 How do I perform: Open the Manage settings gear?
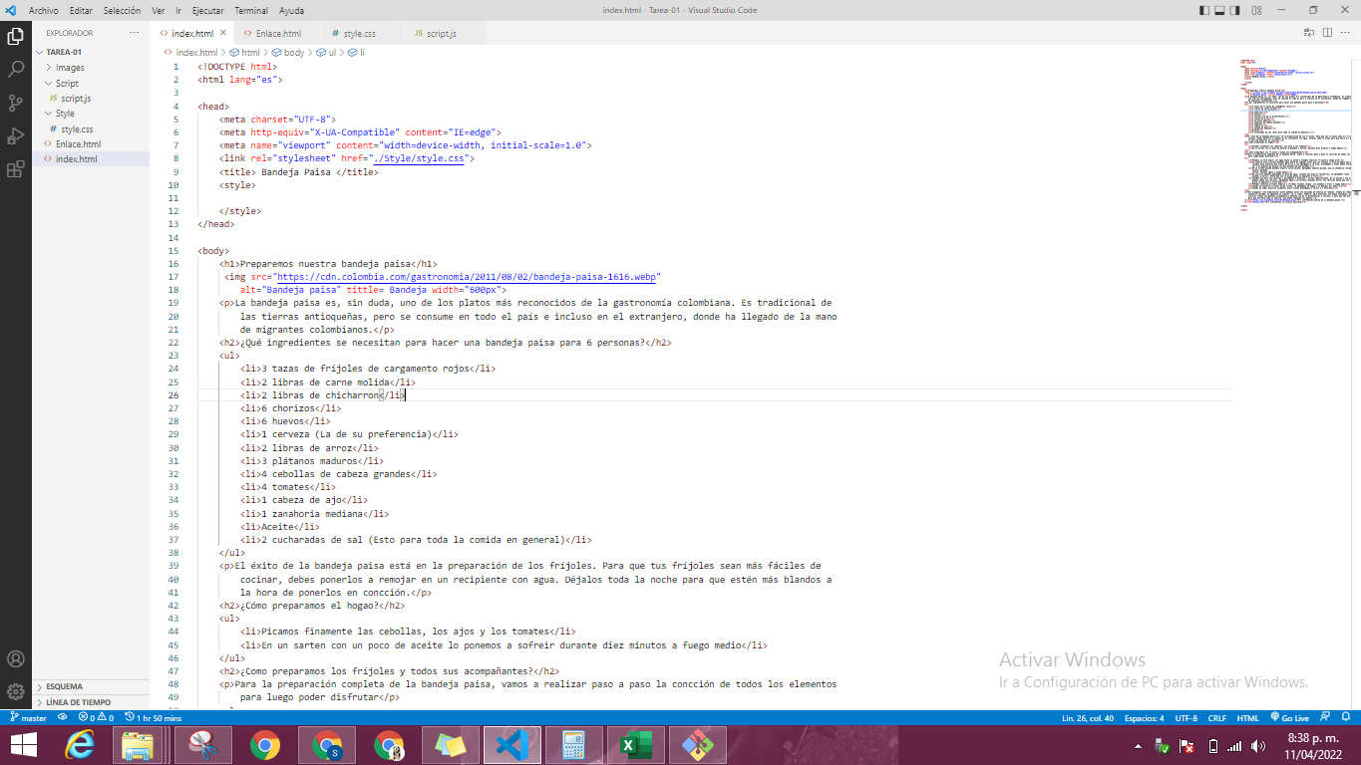click(x=14, y=690)
